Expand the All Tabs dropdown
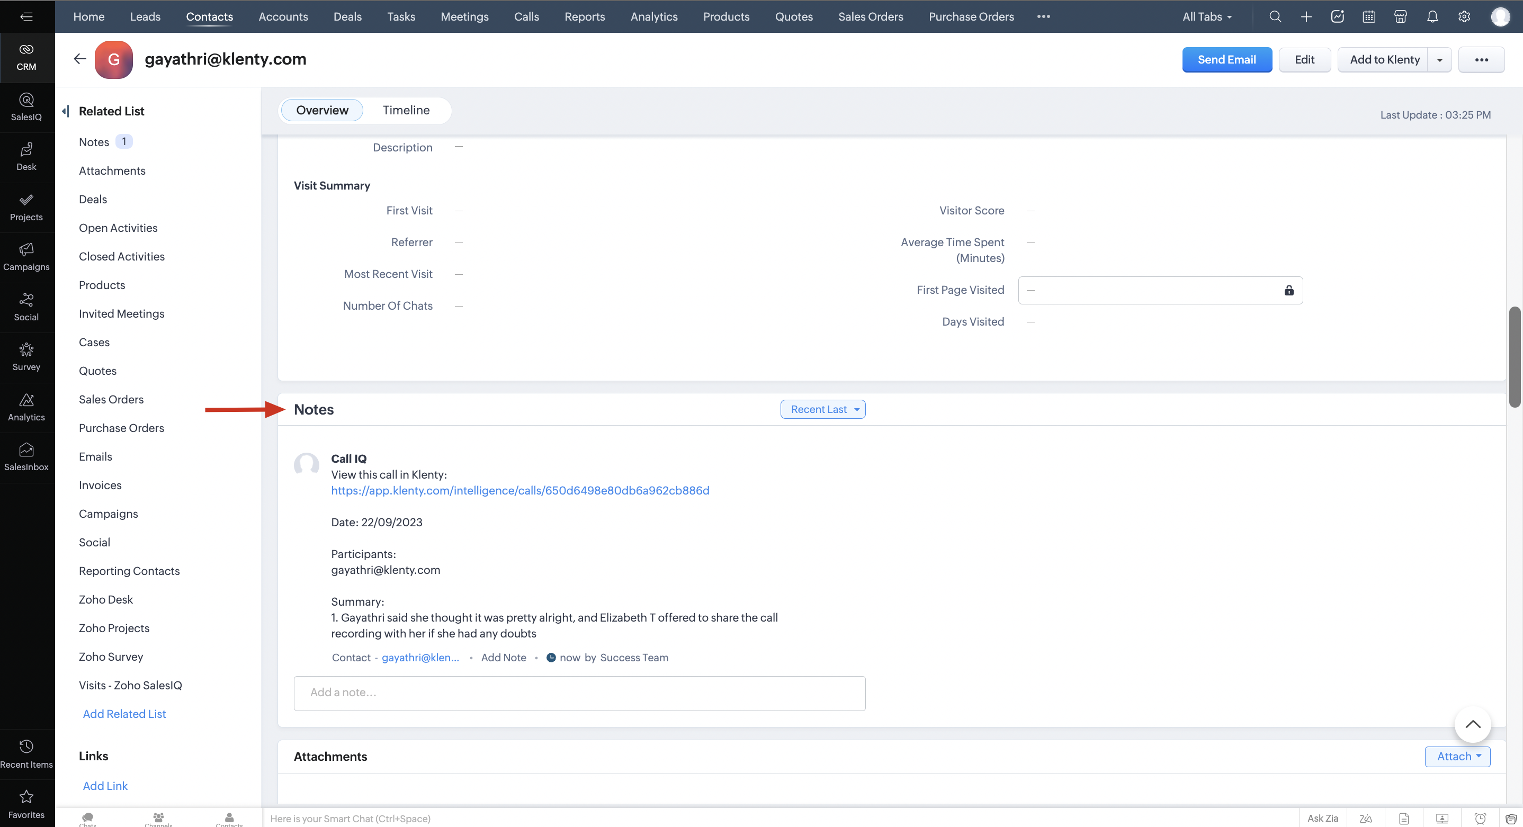This screenshot has height=827, width=1523. click(x=1207, y=16)
